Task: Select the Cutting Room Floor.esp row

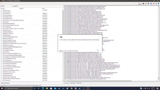Action: point(32,65)
